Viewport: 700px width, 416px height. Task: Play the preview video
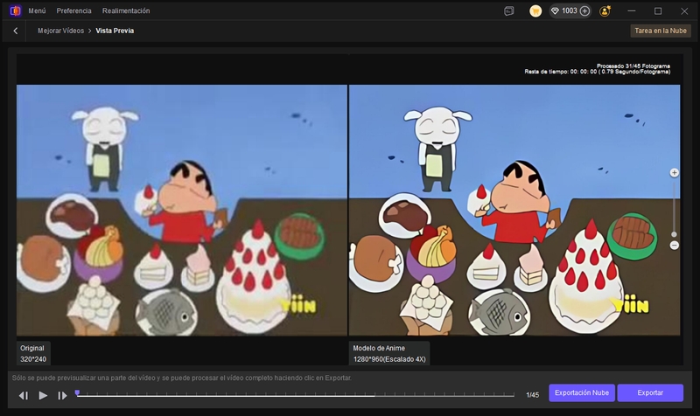[x=43, y=396]
